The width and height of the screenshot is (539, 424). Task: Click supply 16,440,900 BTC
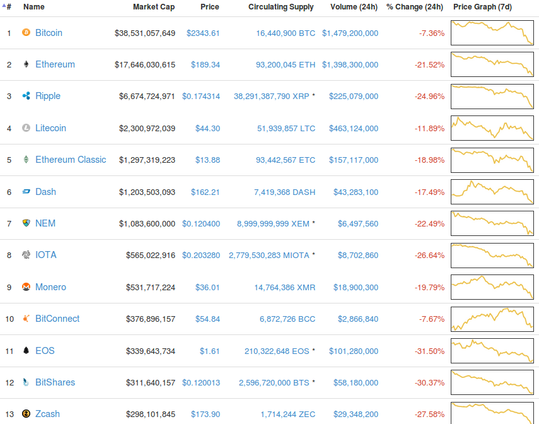click(286, 33)
